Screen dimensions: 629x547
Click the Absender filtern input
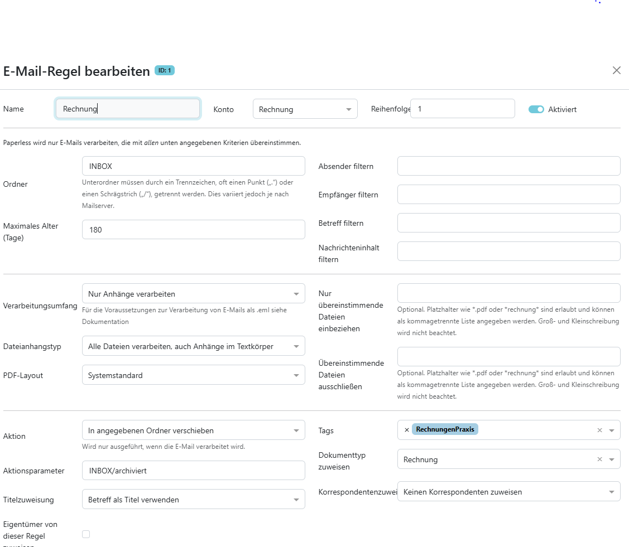(508, 166)
